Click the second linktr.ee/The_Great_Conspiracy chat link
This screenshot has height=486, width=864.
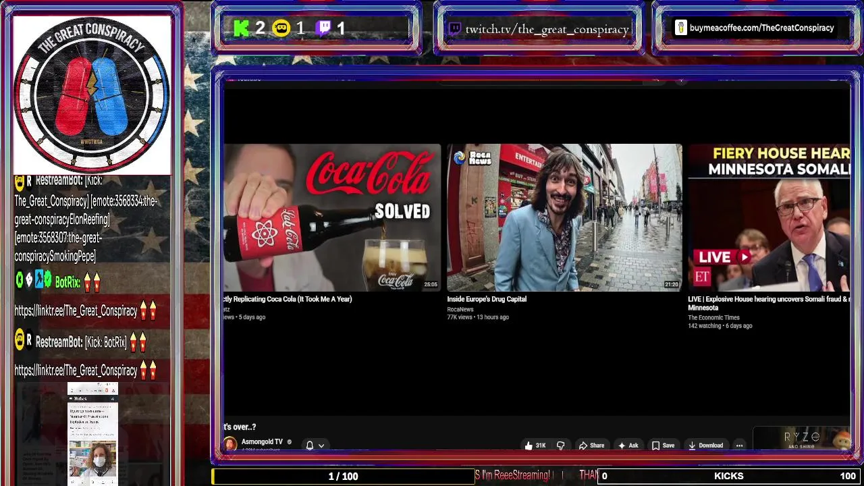click(76, 371)
